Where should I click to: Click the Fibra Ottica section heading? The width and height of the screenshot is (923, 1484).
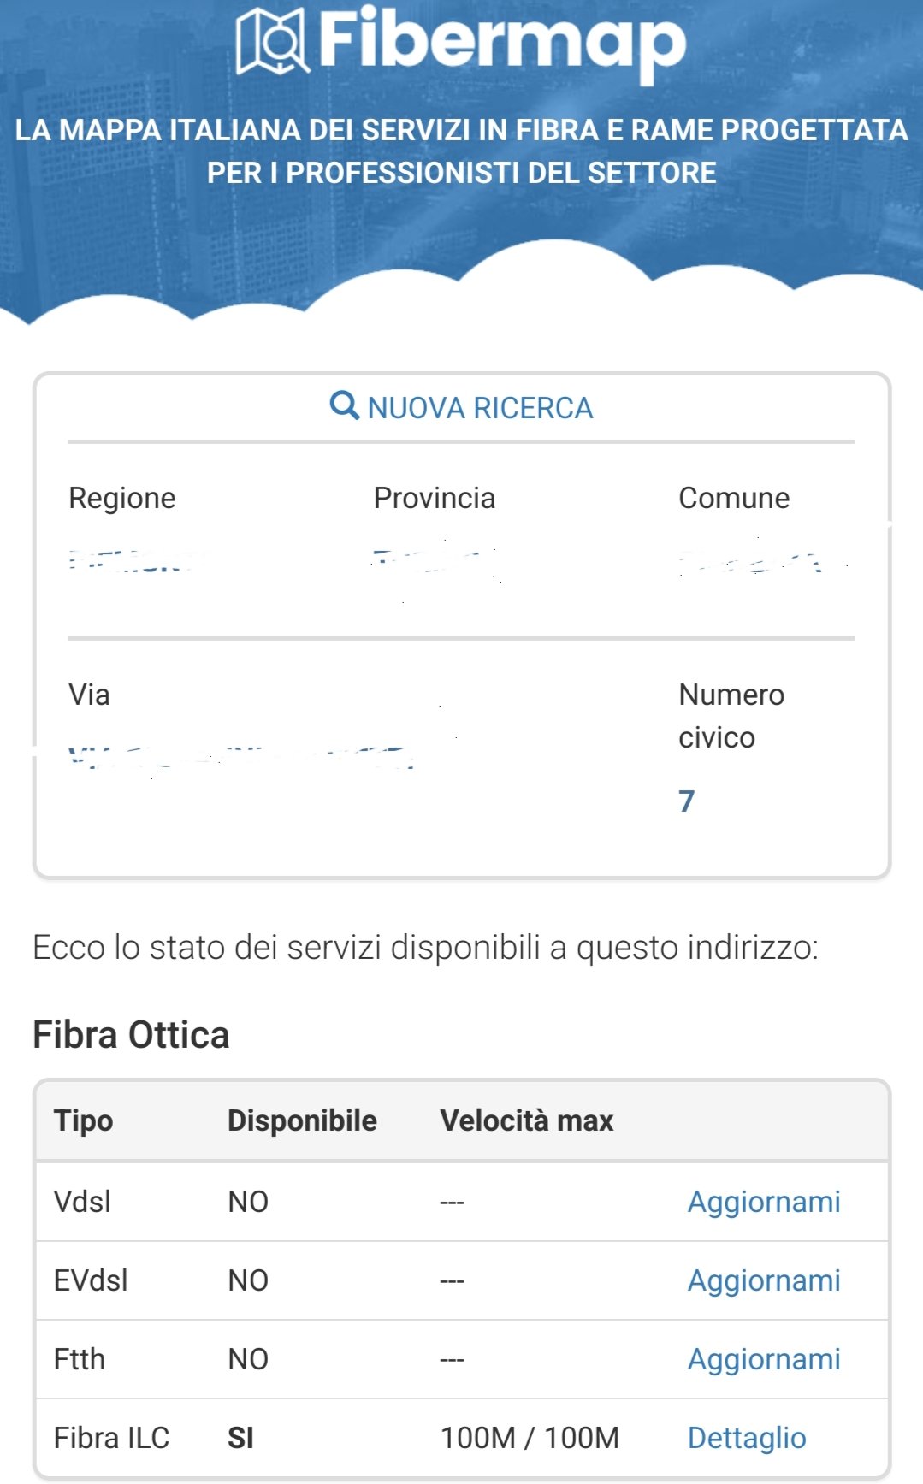pos(131,1035)
